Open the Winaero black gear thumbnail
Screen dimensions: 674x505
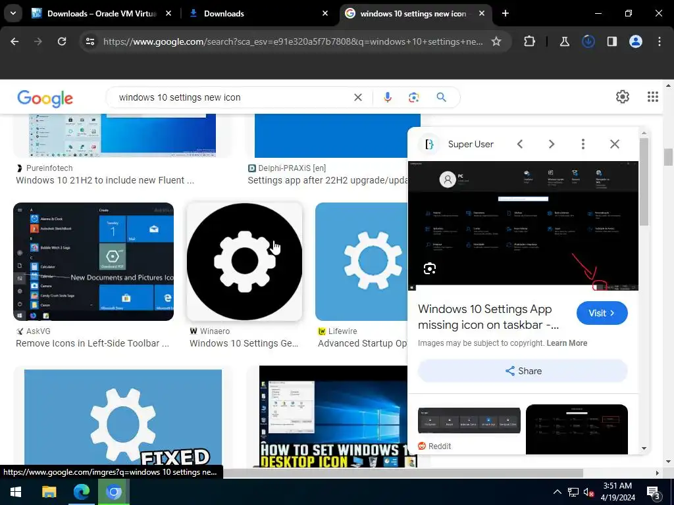pos(244,262)
